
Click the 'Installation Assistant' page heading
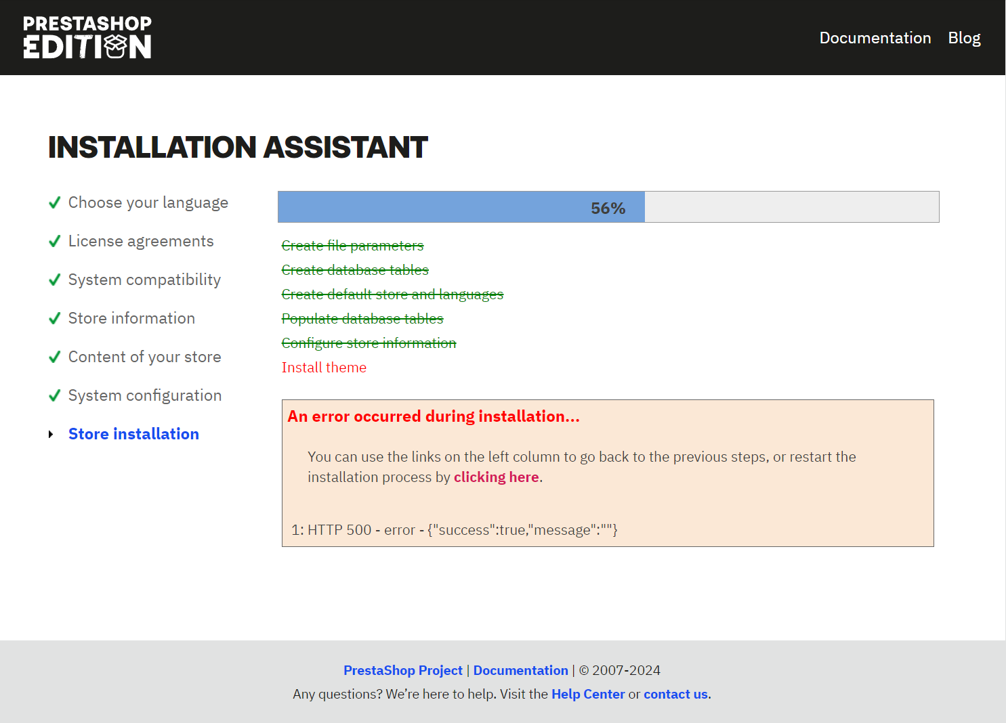pyautogui.click(x=238, y=147)
